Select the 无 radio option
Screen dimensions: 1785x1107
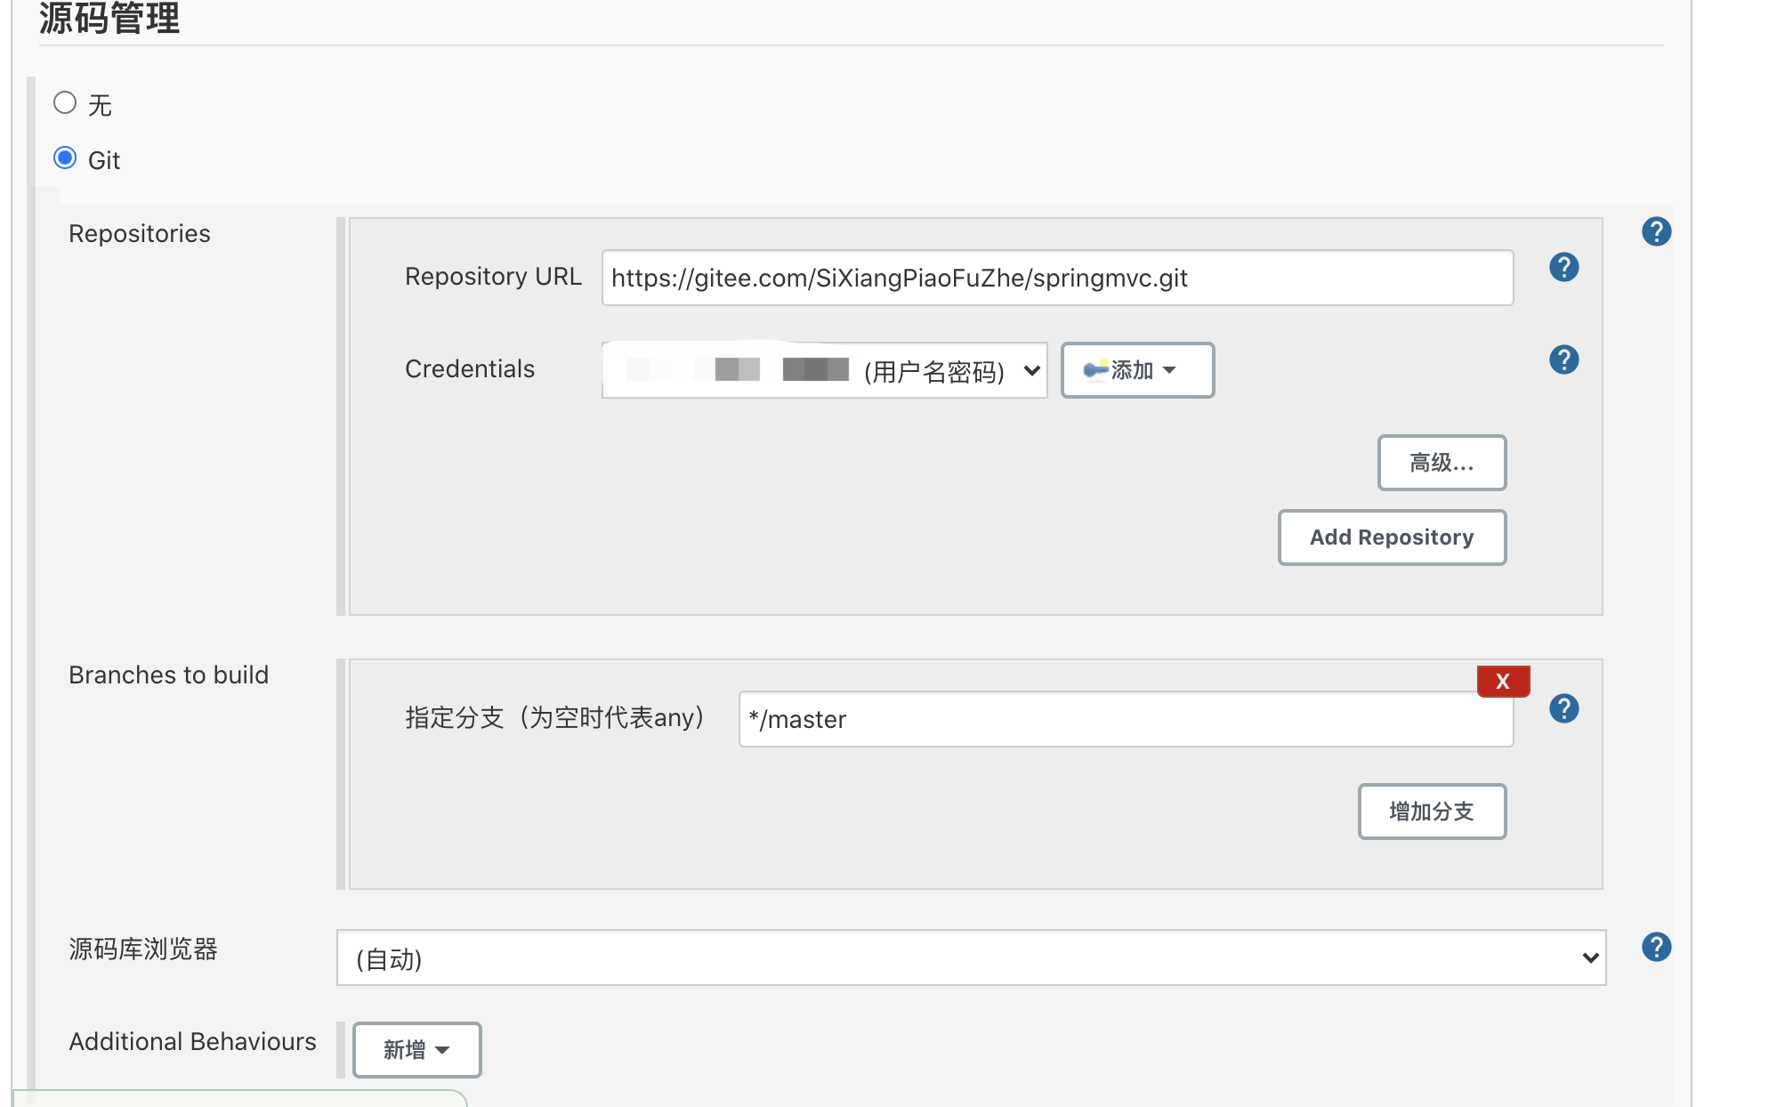tap(65, 103)
